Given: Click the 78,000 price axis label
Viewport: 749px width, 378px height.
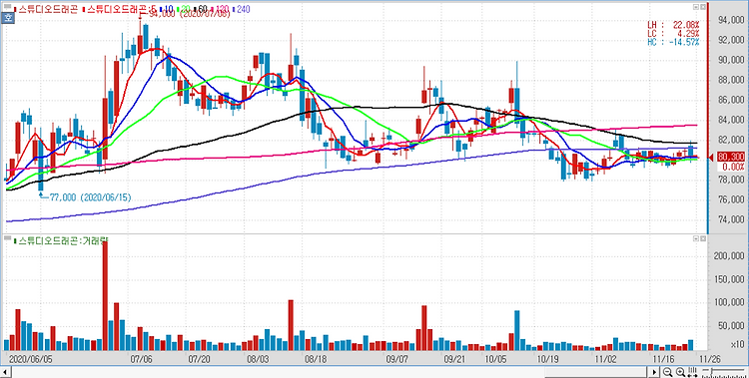Looking at the screenshot, I should [730, 180].
